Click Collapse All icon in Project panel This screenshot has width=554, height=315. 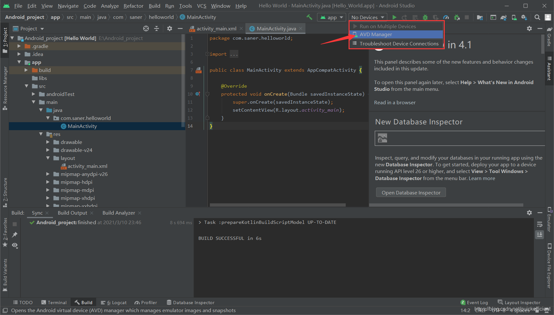(157, 28)
